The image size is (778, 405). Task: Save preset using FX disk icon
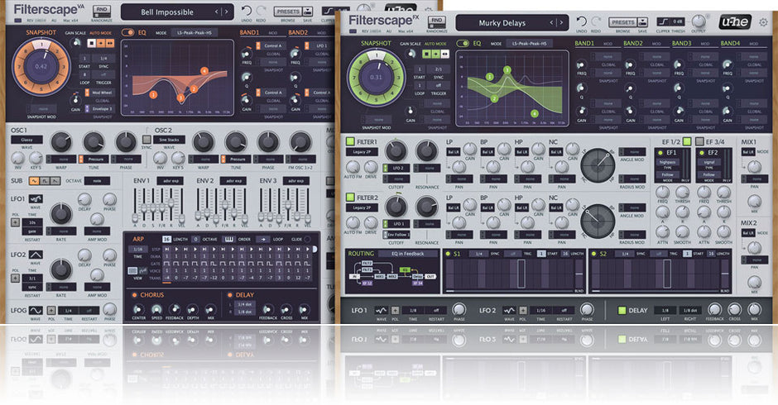tap(642, 22)
